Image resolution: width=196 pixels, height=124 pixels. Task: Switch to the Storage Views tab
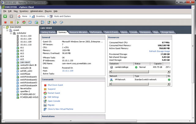click(x=168, y=32)
